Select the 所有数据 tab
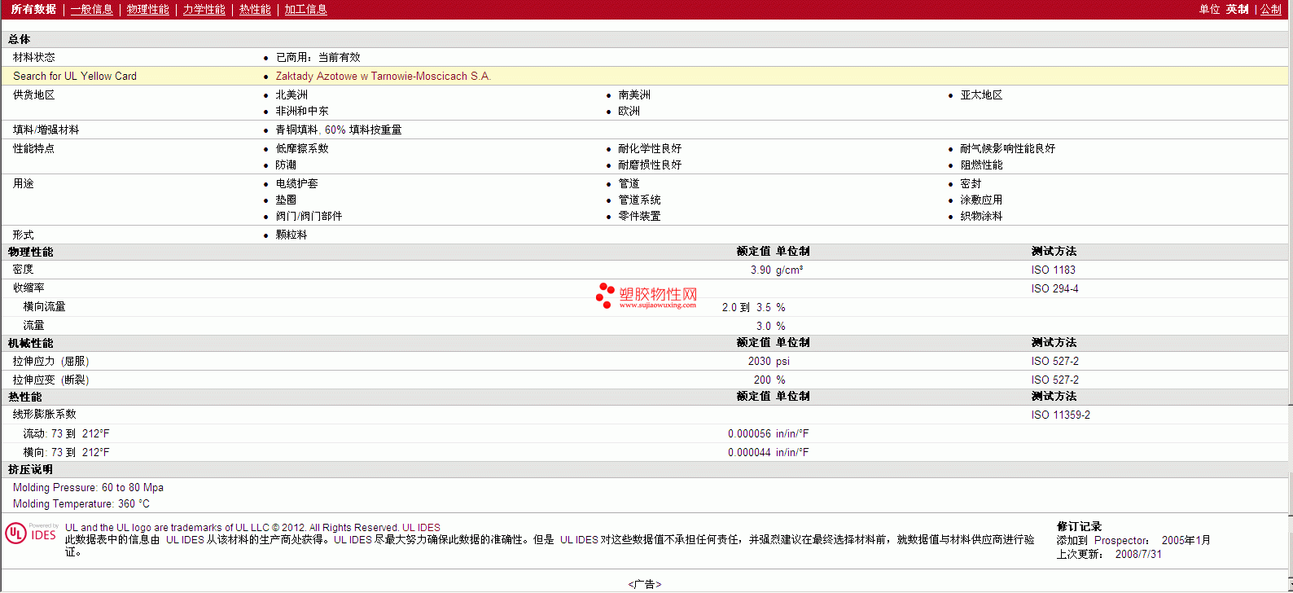 point(33,9)
